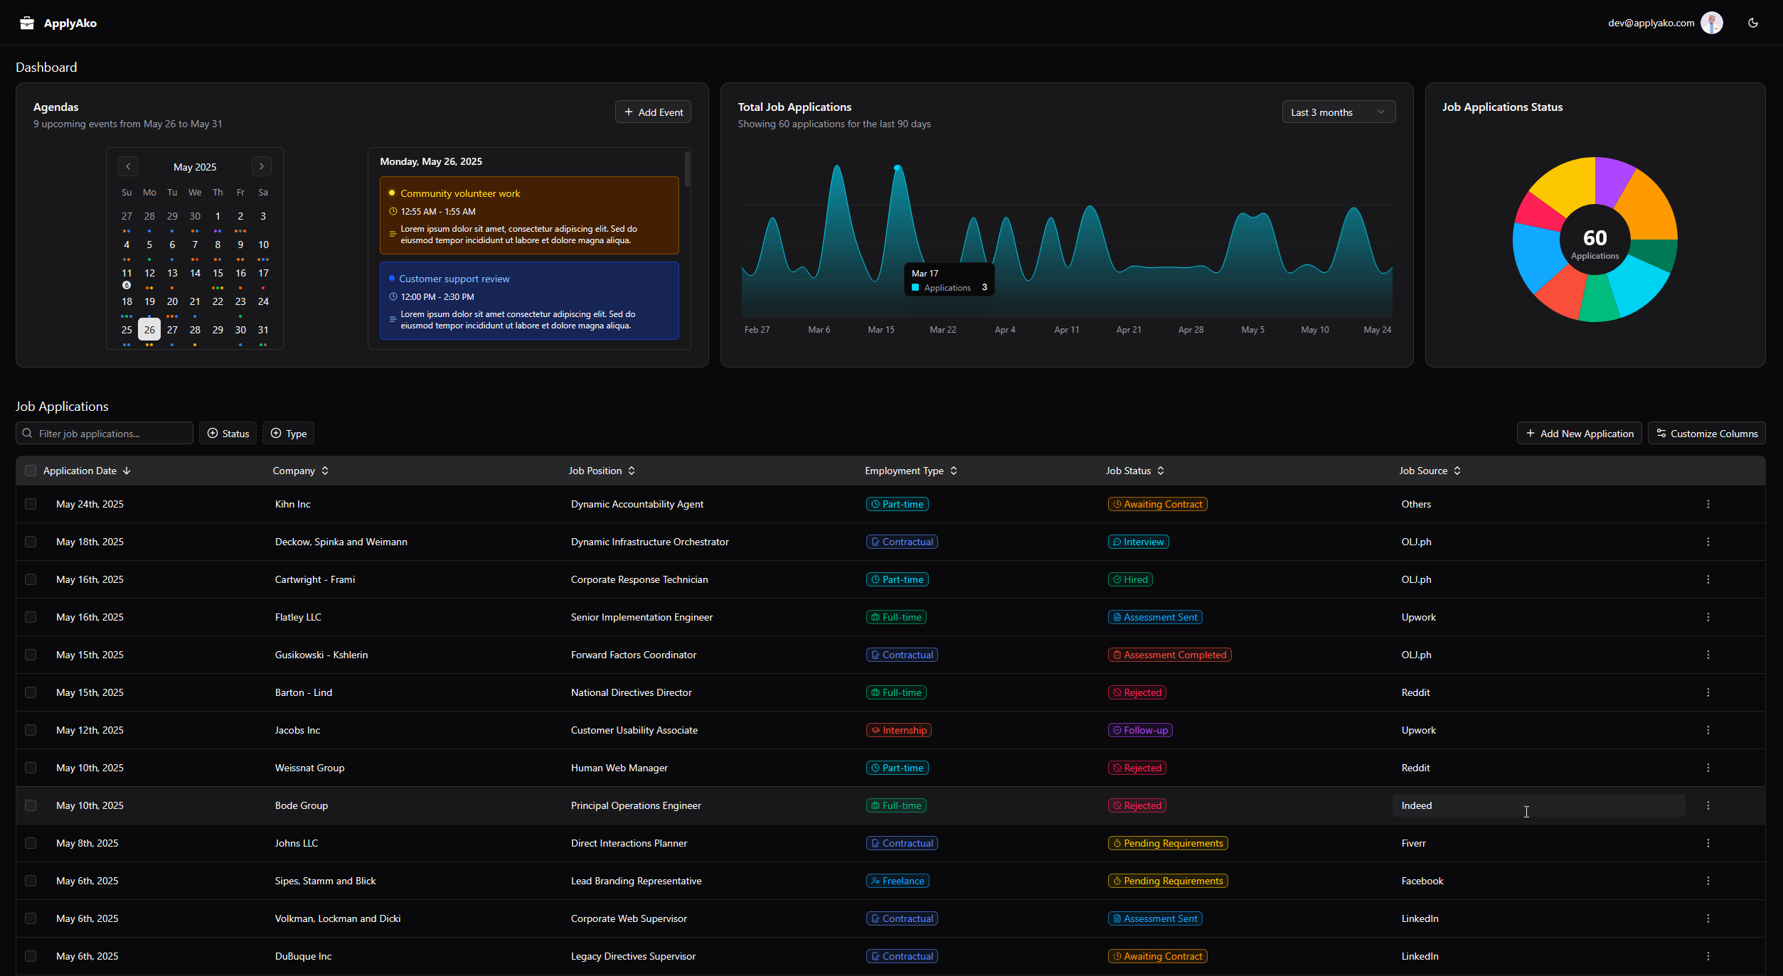This screenshot has height=976, width=1783.
Task: Open the row actions menu for Kihn Inc
Action: tap(1708, 504)
